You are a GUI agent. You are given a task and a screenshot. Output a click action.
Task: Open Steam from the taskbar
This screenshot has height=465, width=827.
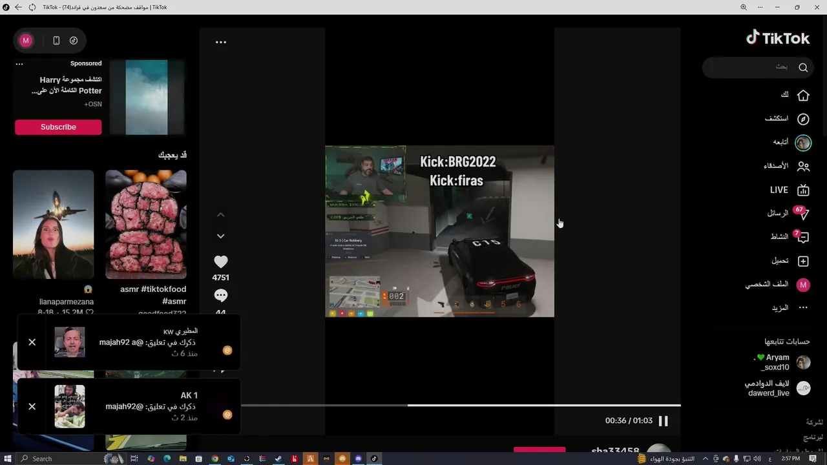point(278,459)
